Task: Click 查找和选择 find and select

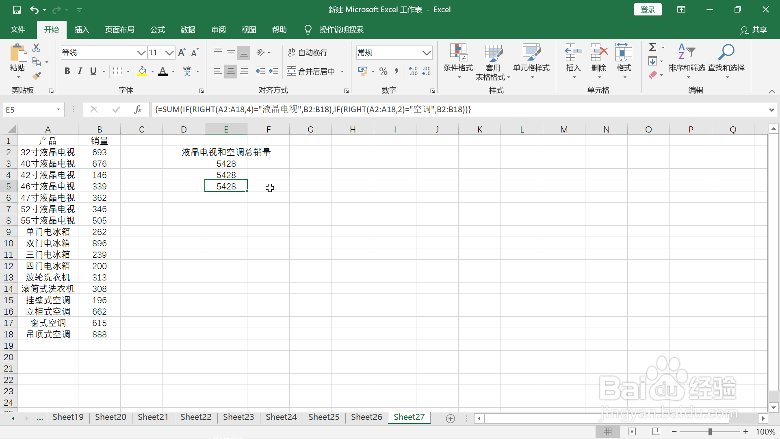Action: pos(727,62)
